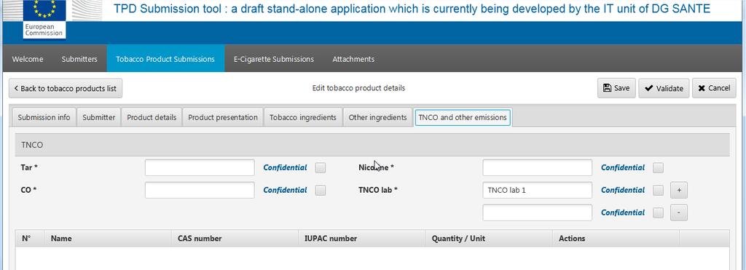Click the European Commission logo
The width and height of the screenshot is (746, 270).
[44, 19]
